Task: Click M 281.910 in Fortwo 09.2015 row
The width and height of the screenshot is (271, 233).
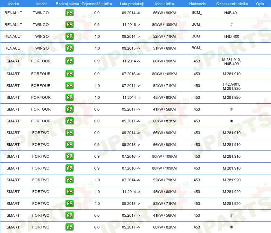Action: click(x=231, y=145)
